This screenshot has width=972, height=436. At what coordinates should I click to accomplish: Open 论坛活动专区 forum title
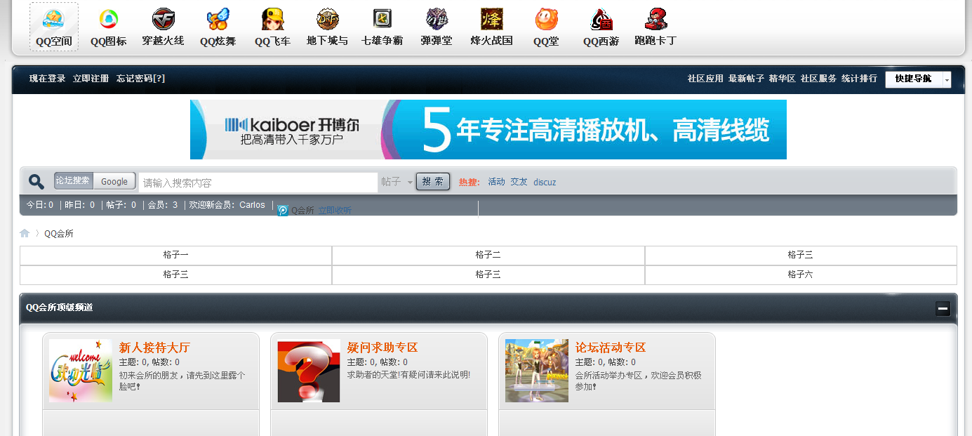[x=611, y=348]
